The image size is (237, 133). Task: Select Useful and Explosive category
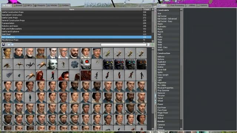(76, 31)
